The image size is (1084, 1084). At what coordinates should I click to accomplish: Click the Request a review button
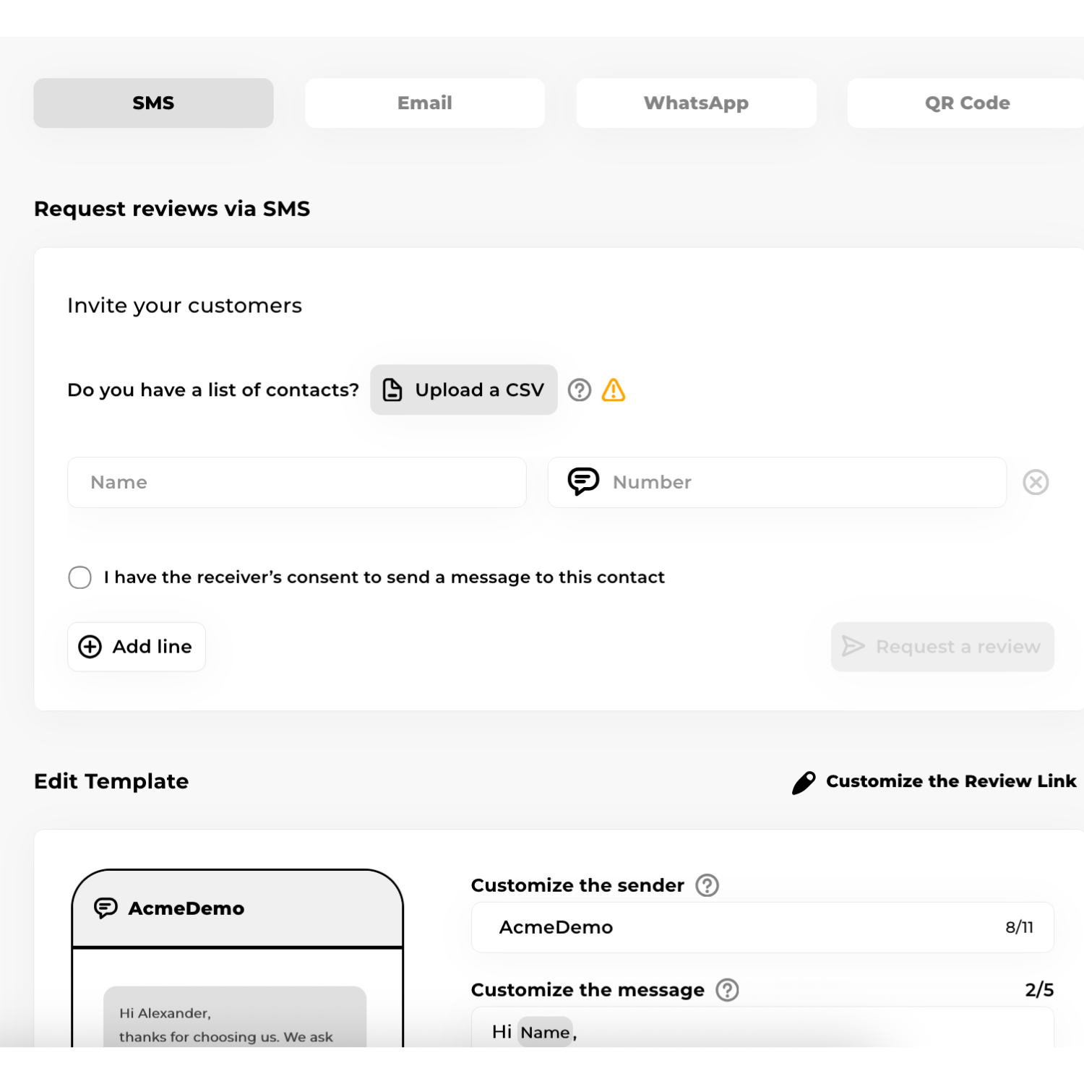(x=942, y=647)
